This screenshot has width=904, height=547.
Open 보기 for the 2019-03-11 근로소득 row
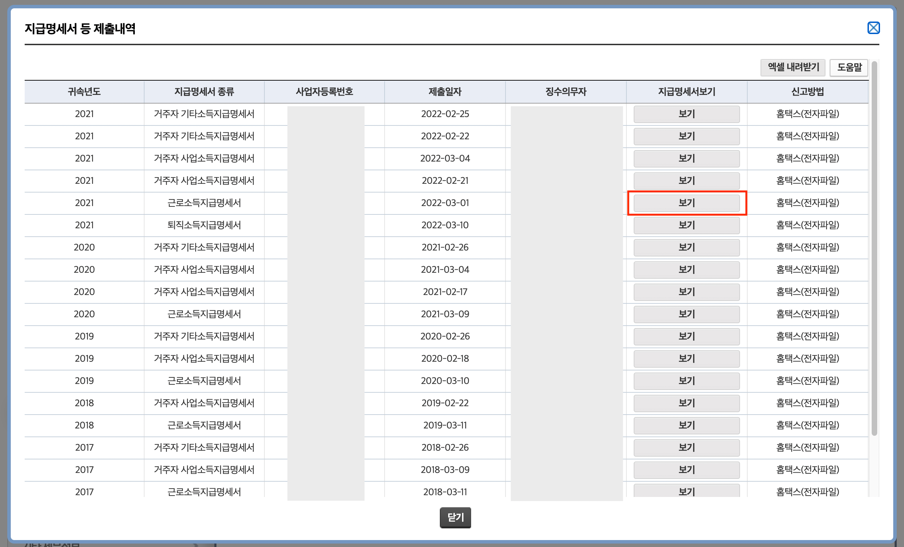[686, 426]
